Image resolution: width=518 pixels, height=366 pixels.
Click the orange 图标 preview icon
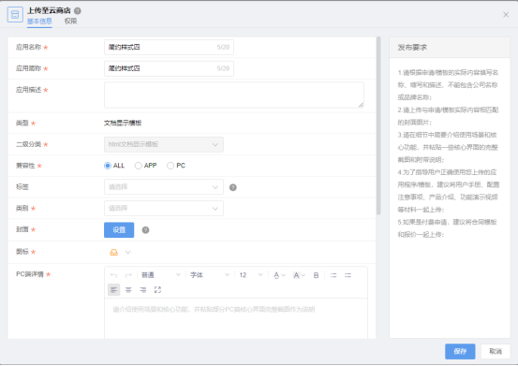point(113,253)
